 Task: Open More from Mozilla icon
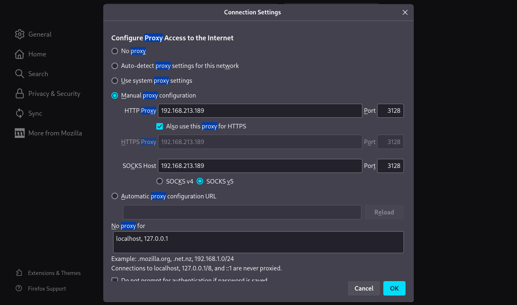(19, 133)
